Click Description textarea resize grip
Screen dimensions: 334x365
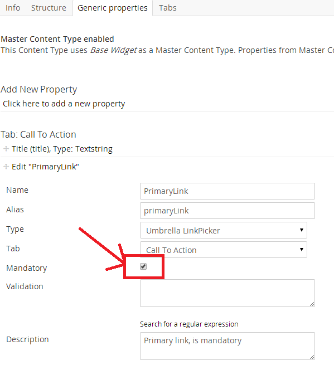(x=312, y=357)
